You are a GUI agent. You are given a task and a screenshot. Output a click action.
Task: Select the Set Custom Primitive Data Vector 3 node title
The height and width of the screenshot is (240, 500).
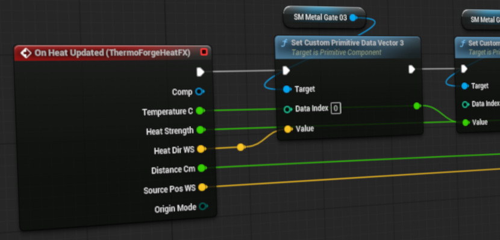pyautogui.click(x=347, y=43)
